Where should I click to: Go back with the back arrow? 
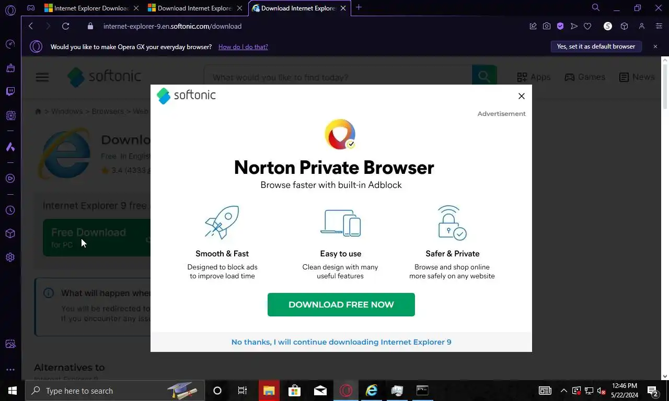tap(31, 26)
